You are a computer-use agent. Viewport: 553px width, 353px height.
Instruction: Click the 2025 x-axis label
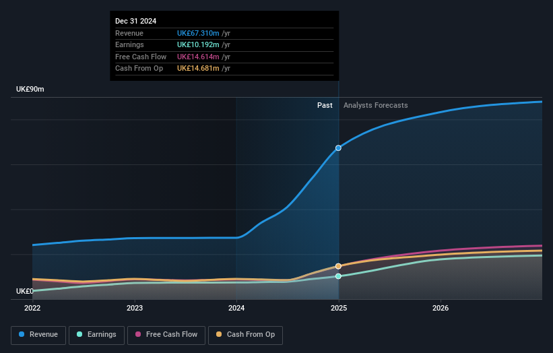coord(339,309)
